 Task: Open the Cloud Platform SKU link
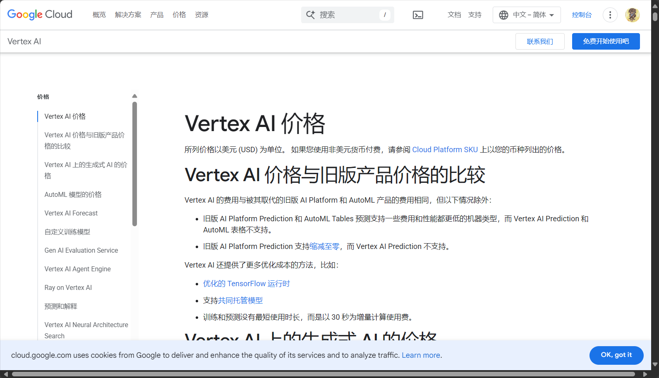(445, 150)
